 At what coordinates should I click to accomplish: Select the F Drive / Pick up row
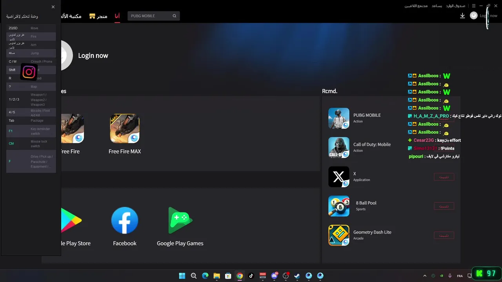(31, 161)
